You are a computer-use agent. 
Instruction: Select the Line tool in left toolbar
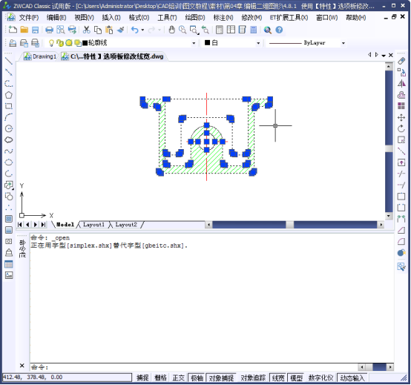point(9,61)
